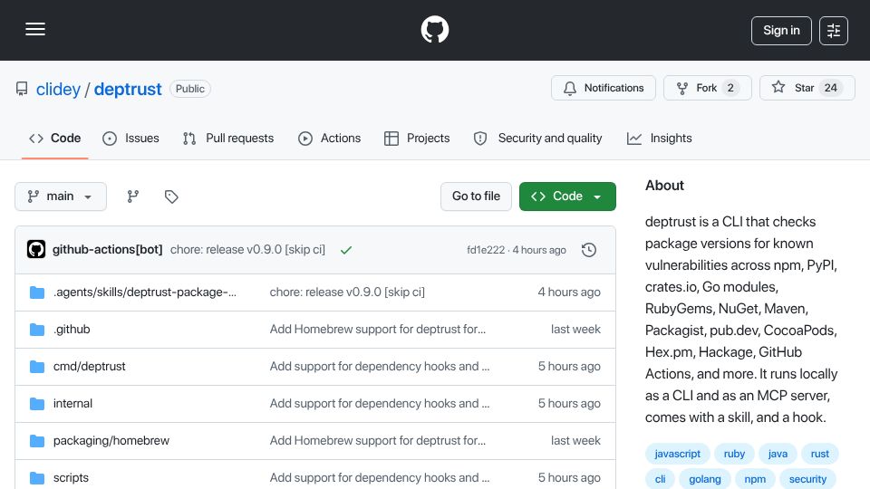Click the Notifications bell button
This screenshot has height=489, width=870.
coord(604,88)
